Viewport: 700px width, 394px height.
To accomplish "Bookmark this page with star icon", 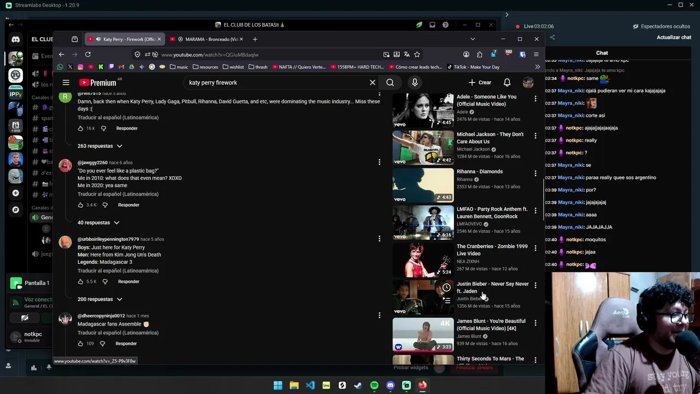I will point(417,54).
